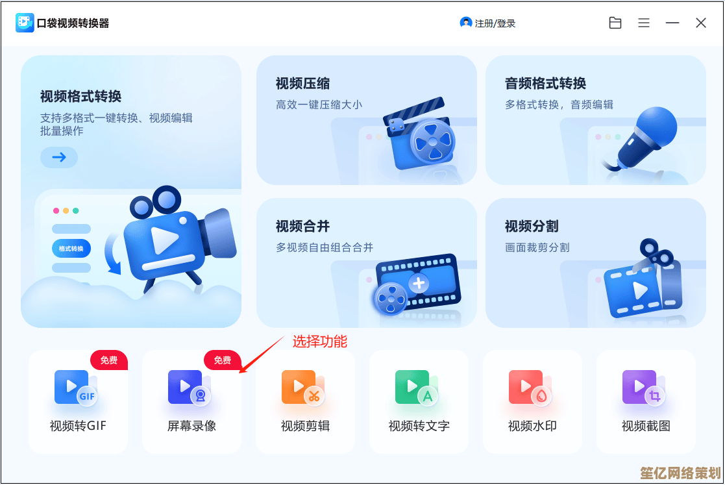Select the 视频剪辑 scissors icon

[x=302, y=388]
